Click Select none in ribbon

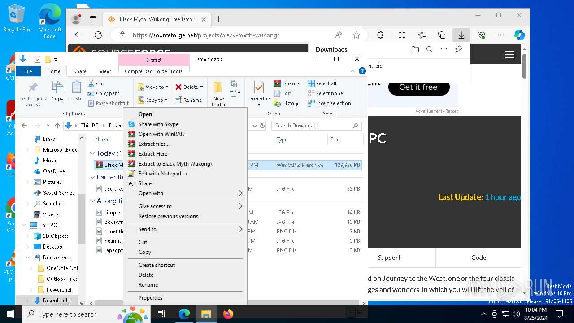[x=325, y=93]
